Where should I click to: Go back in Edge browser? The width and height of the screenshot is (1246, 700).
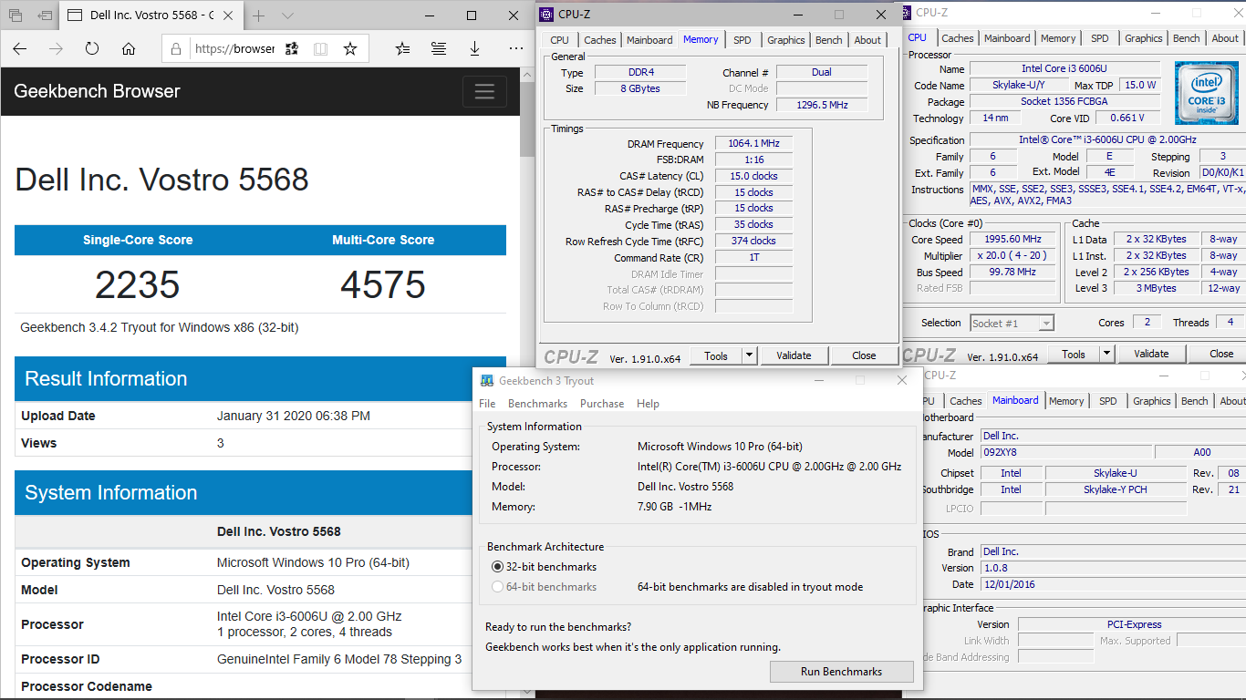point(20,49)
